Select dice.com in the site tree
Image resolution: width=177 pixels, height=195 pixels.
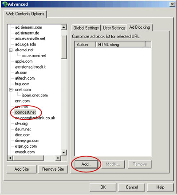[23, 135]
